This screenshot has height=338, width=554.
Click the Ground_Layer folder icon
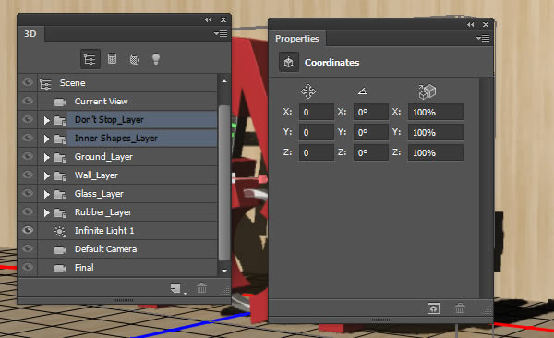(x=60, y=158)
